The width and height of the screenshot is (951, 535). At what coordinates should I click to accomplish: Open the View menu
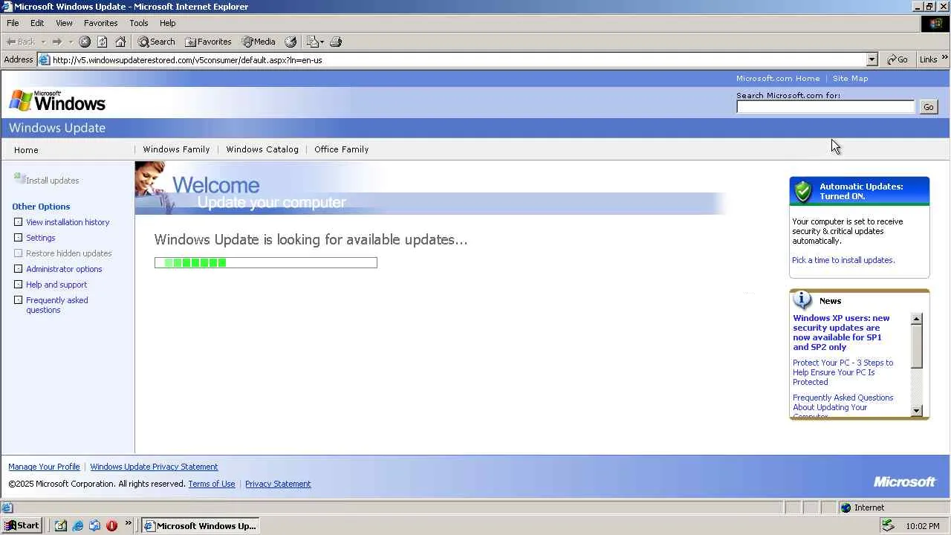[64, 23]
